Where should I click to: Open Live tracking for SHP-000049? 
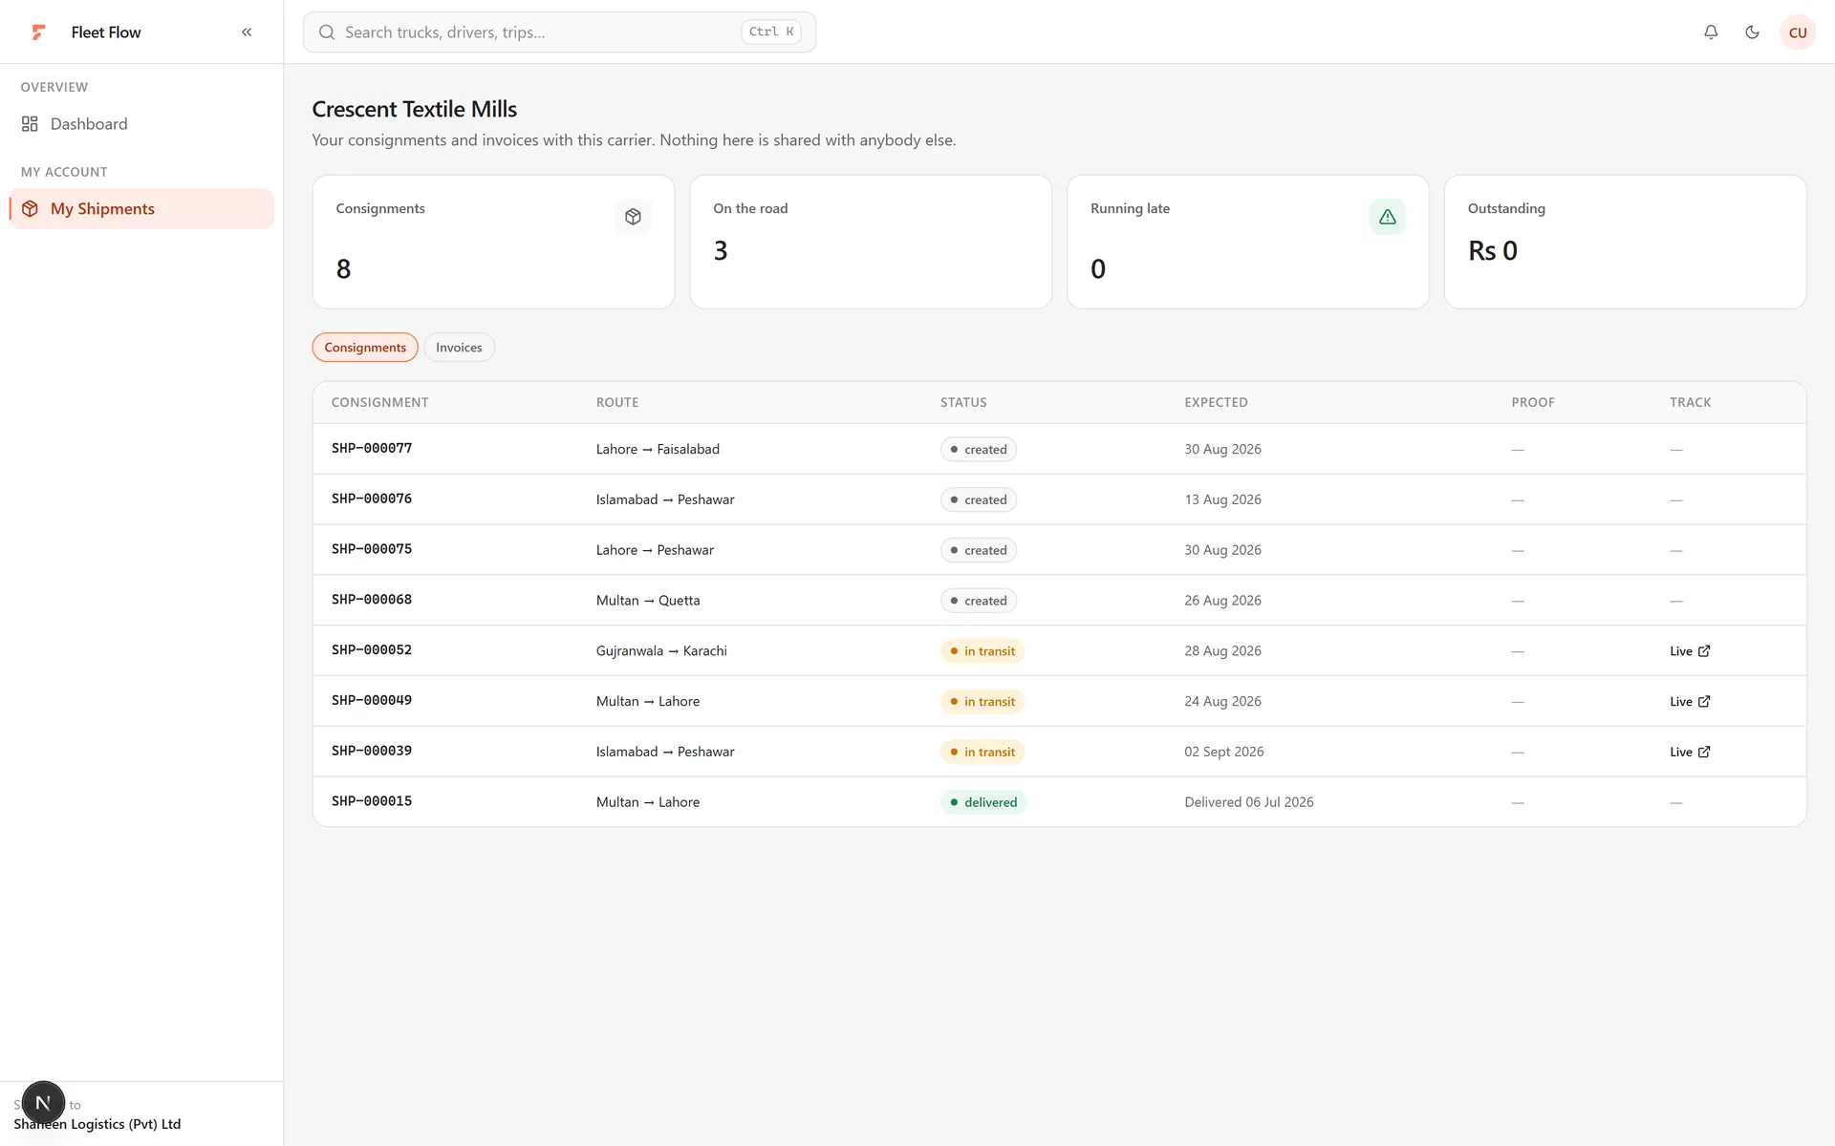(x=1690, y=702)
